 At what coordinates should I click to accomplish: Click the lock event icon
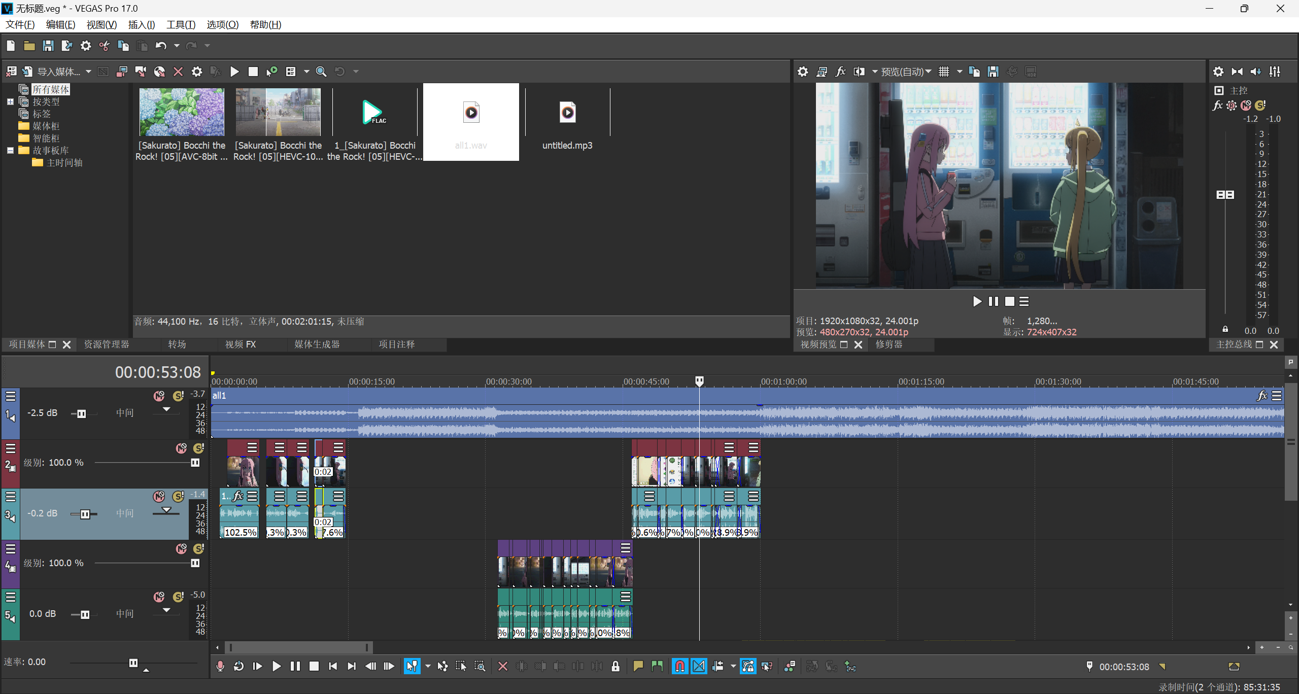(x=616, y=666)
